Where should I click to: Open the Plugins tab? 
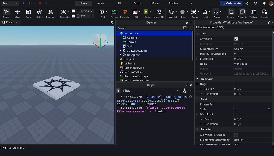point(173,3)
